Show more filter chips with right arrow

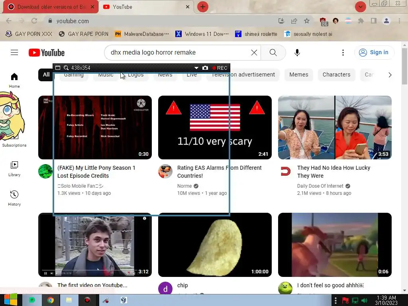pos(390,75)
